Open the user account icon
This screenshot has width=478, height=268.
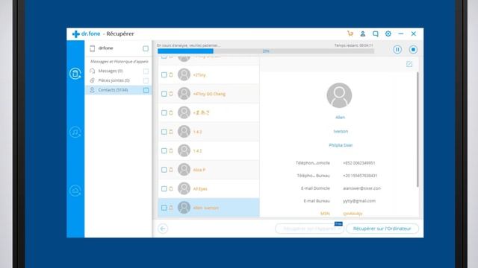tap(363, 33)
